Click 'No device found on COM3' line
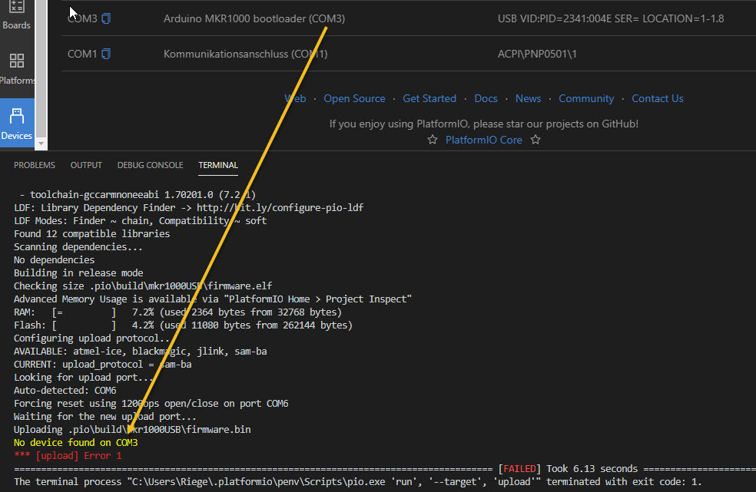756x492 pixels. (76, 442)
